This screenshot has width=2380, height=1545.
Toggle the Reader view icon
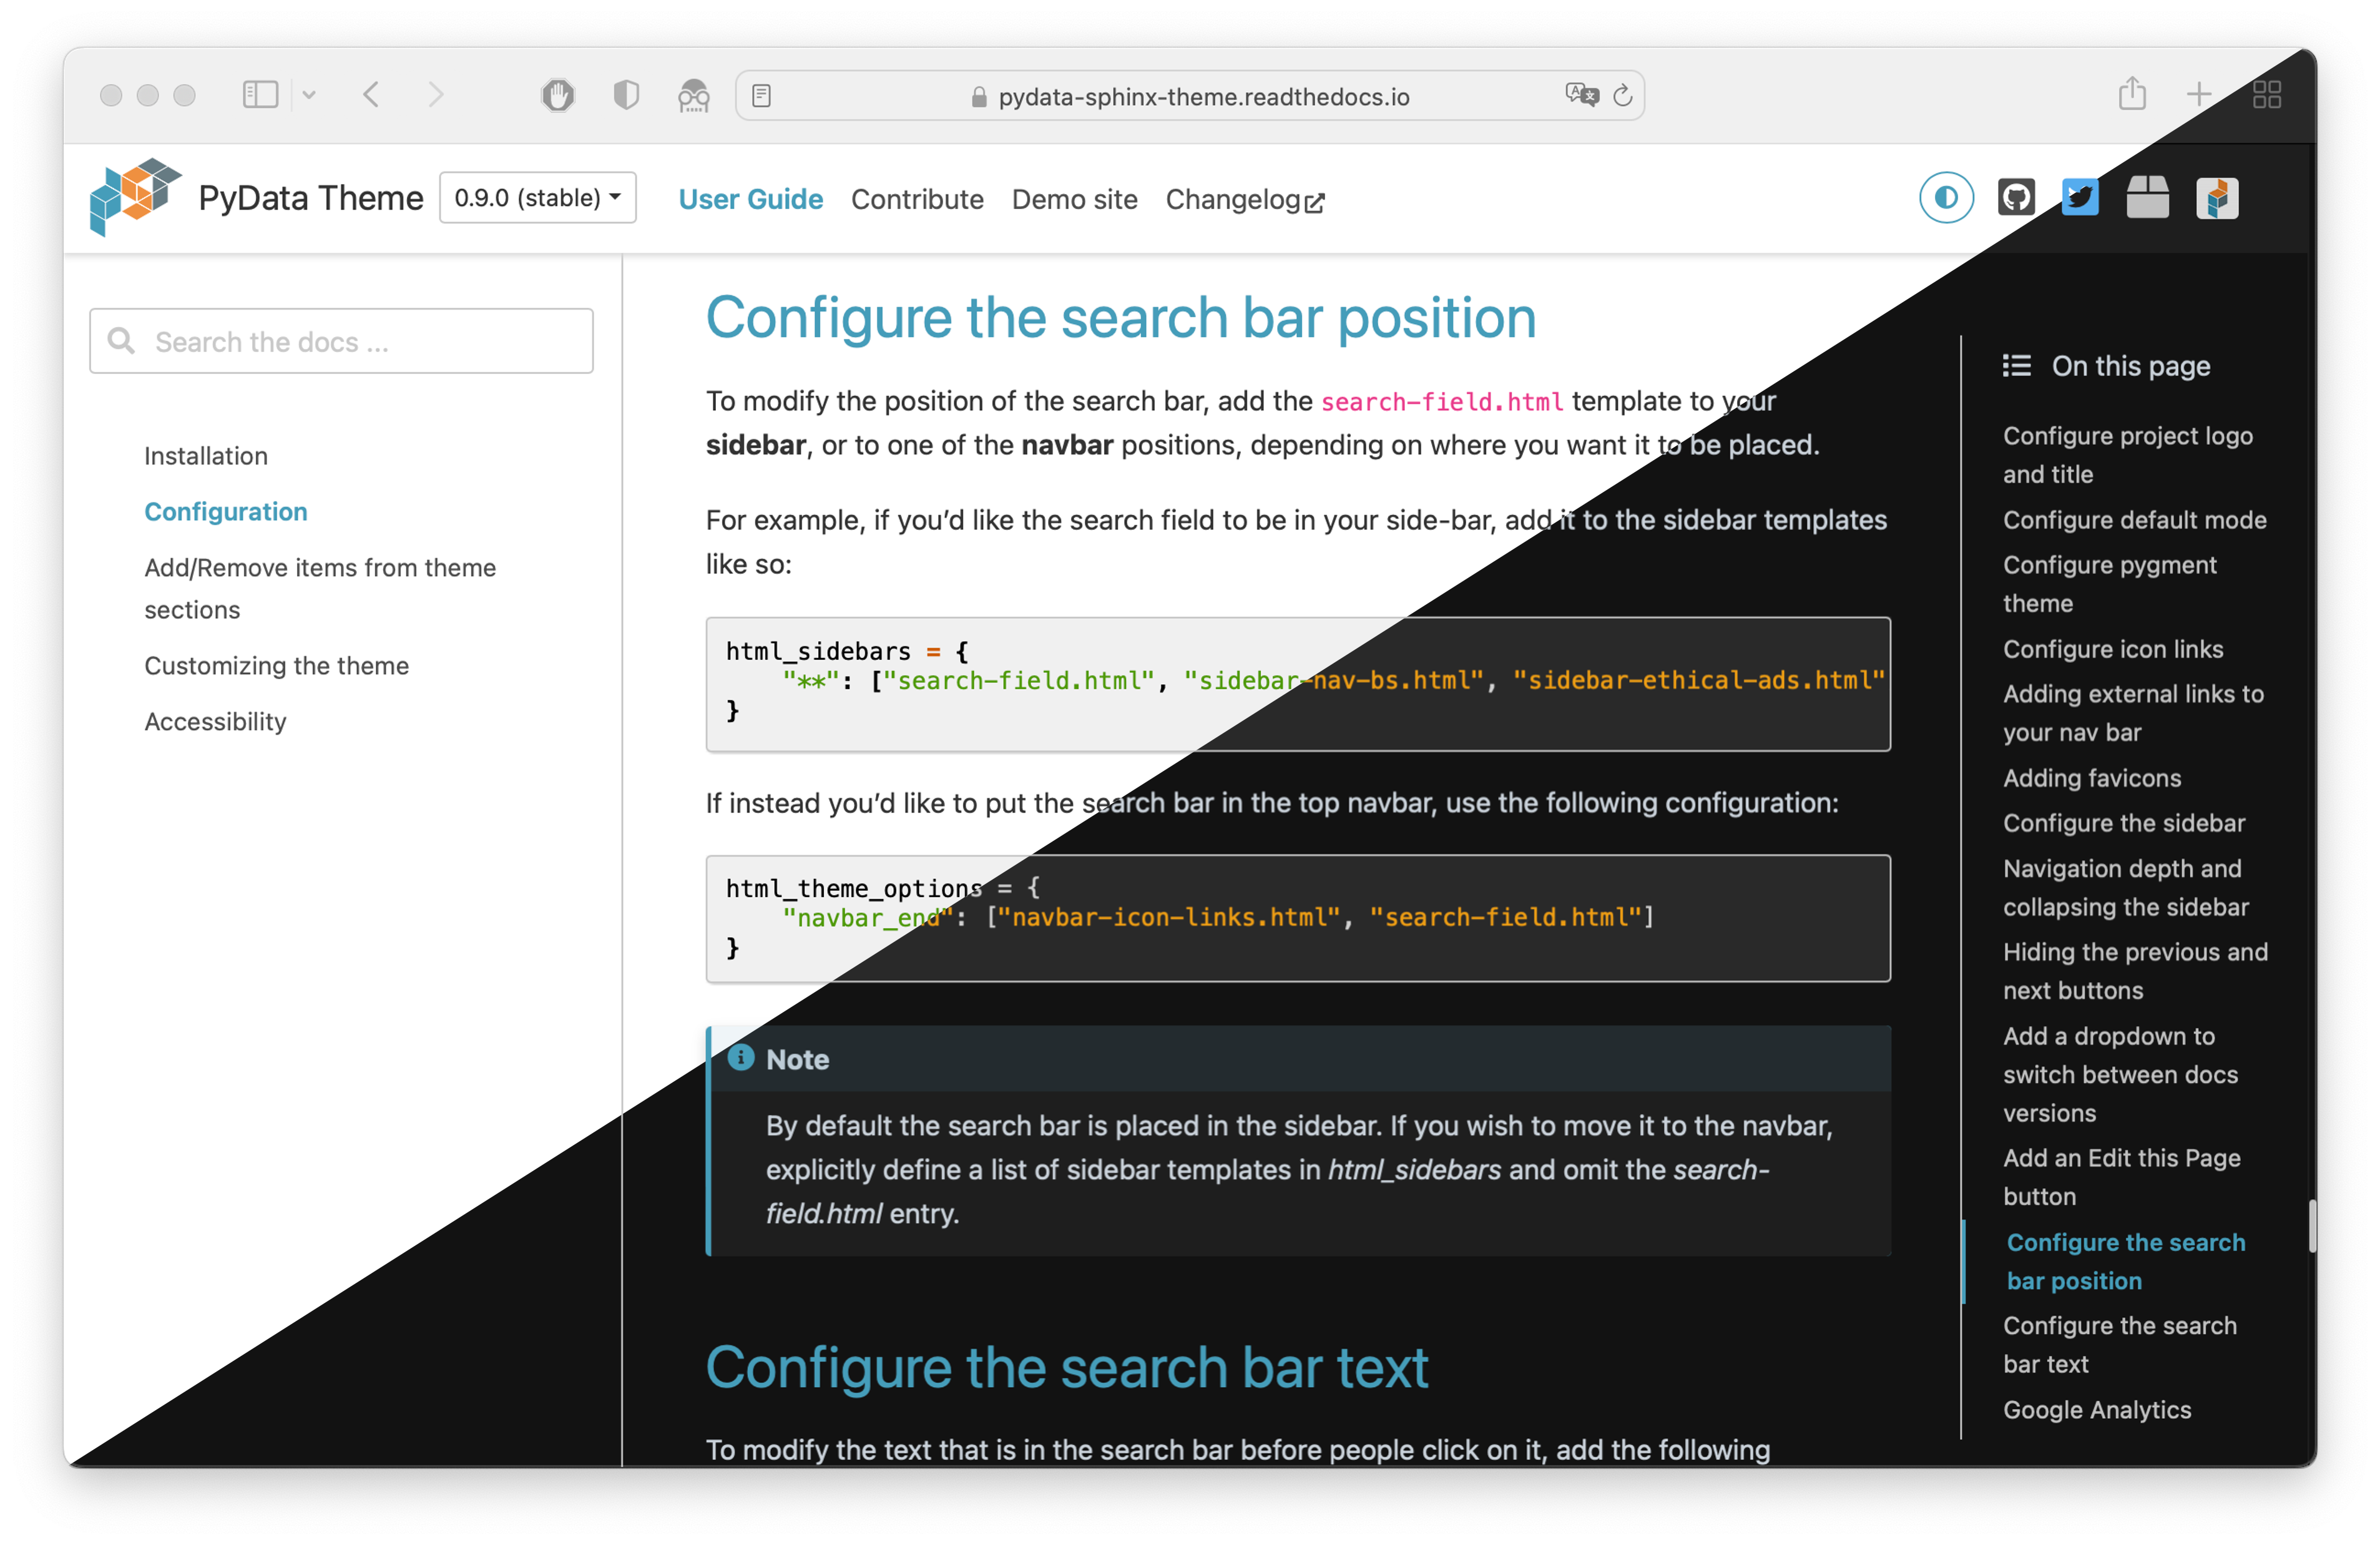[x=761, y=96]
